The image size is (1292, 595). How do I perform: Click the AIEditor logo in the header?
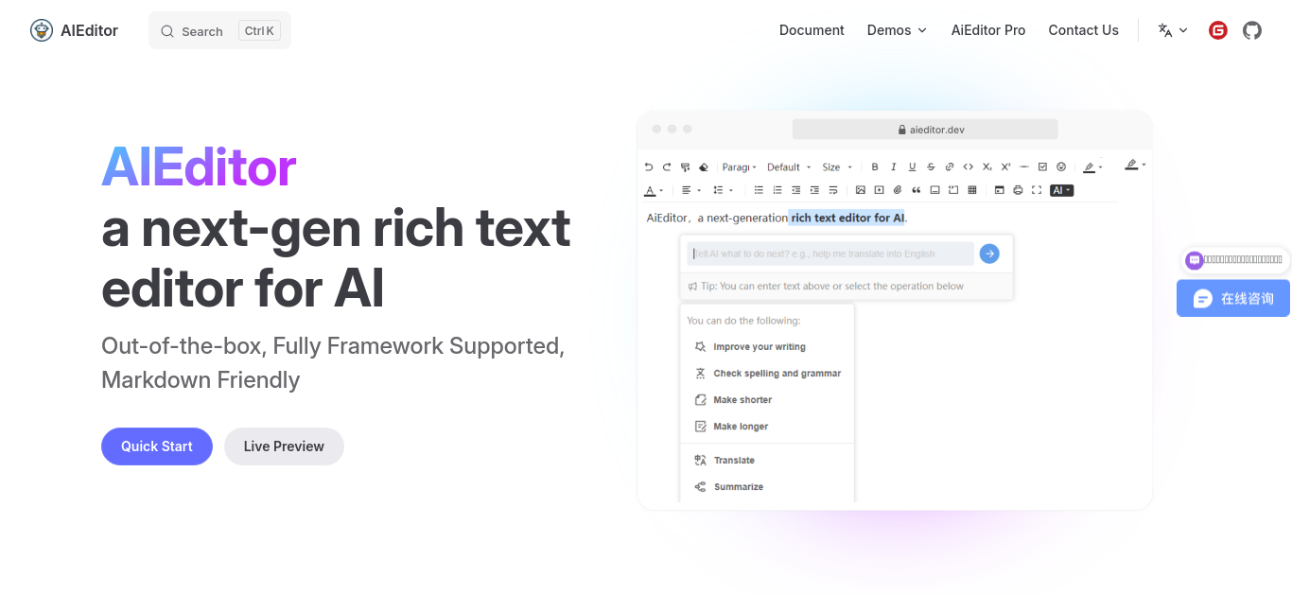(74, 30)
